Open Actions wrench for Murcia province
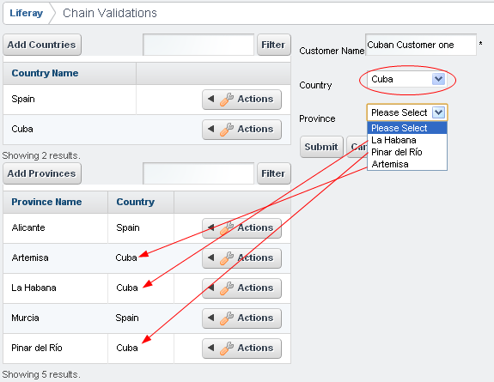 [241, 318]
